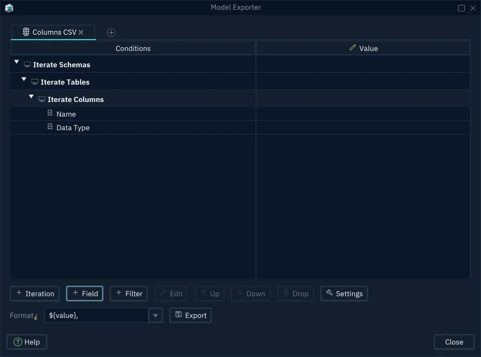Viewport: 481px width, 357px height.
Task: Click the application logo in title bar
Action: coord(9,8)
